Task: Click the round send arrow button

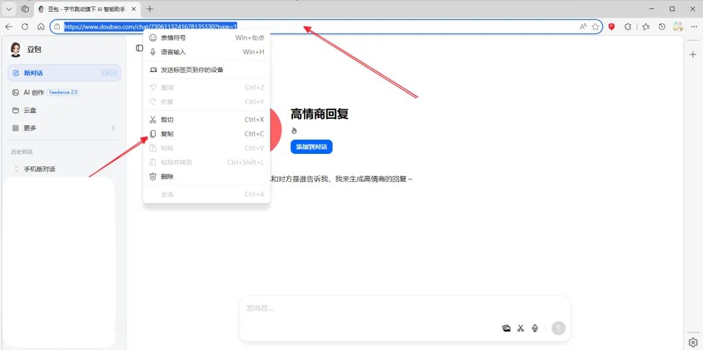Action: click(x=558, y=328)
